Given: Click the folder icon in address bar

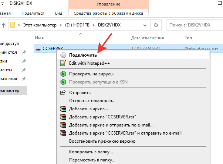Looking at the screenshot, I should (13, 25).
